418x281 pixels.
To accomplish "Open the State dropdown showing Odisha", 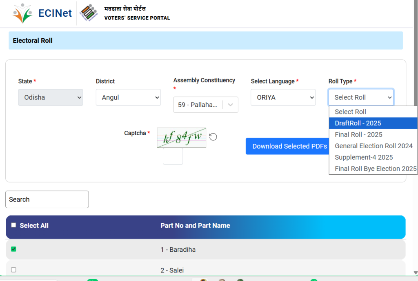I will point(51,97).
